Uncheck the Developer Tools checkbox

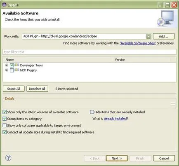(12, 65)
